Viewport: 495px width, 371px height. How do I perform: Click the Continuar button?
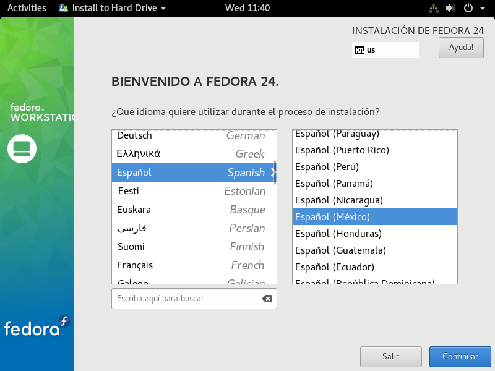460,357
